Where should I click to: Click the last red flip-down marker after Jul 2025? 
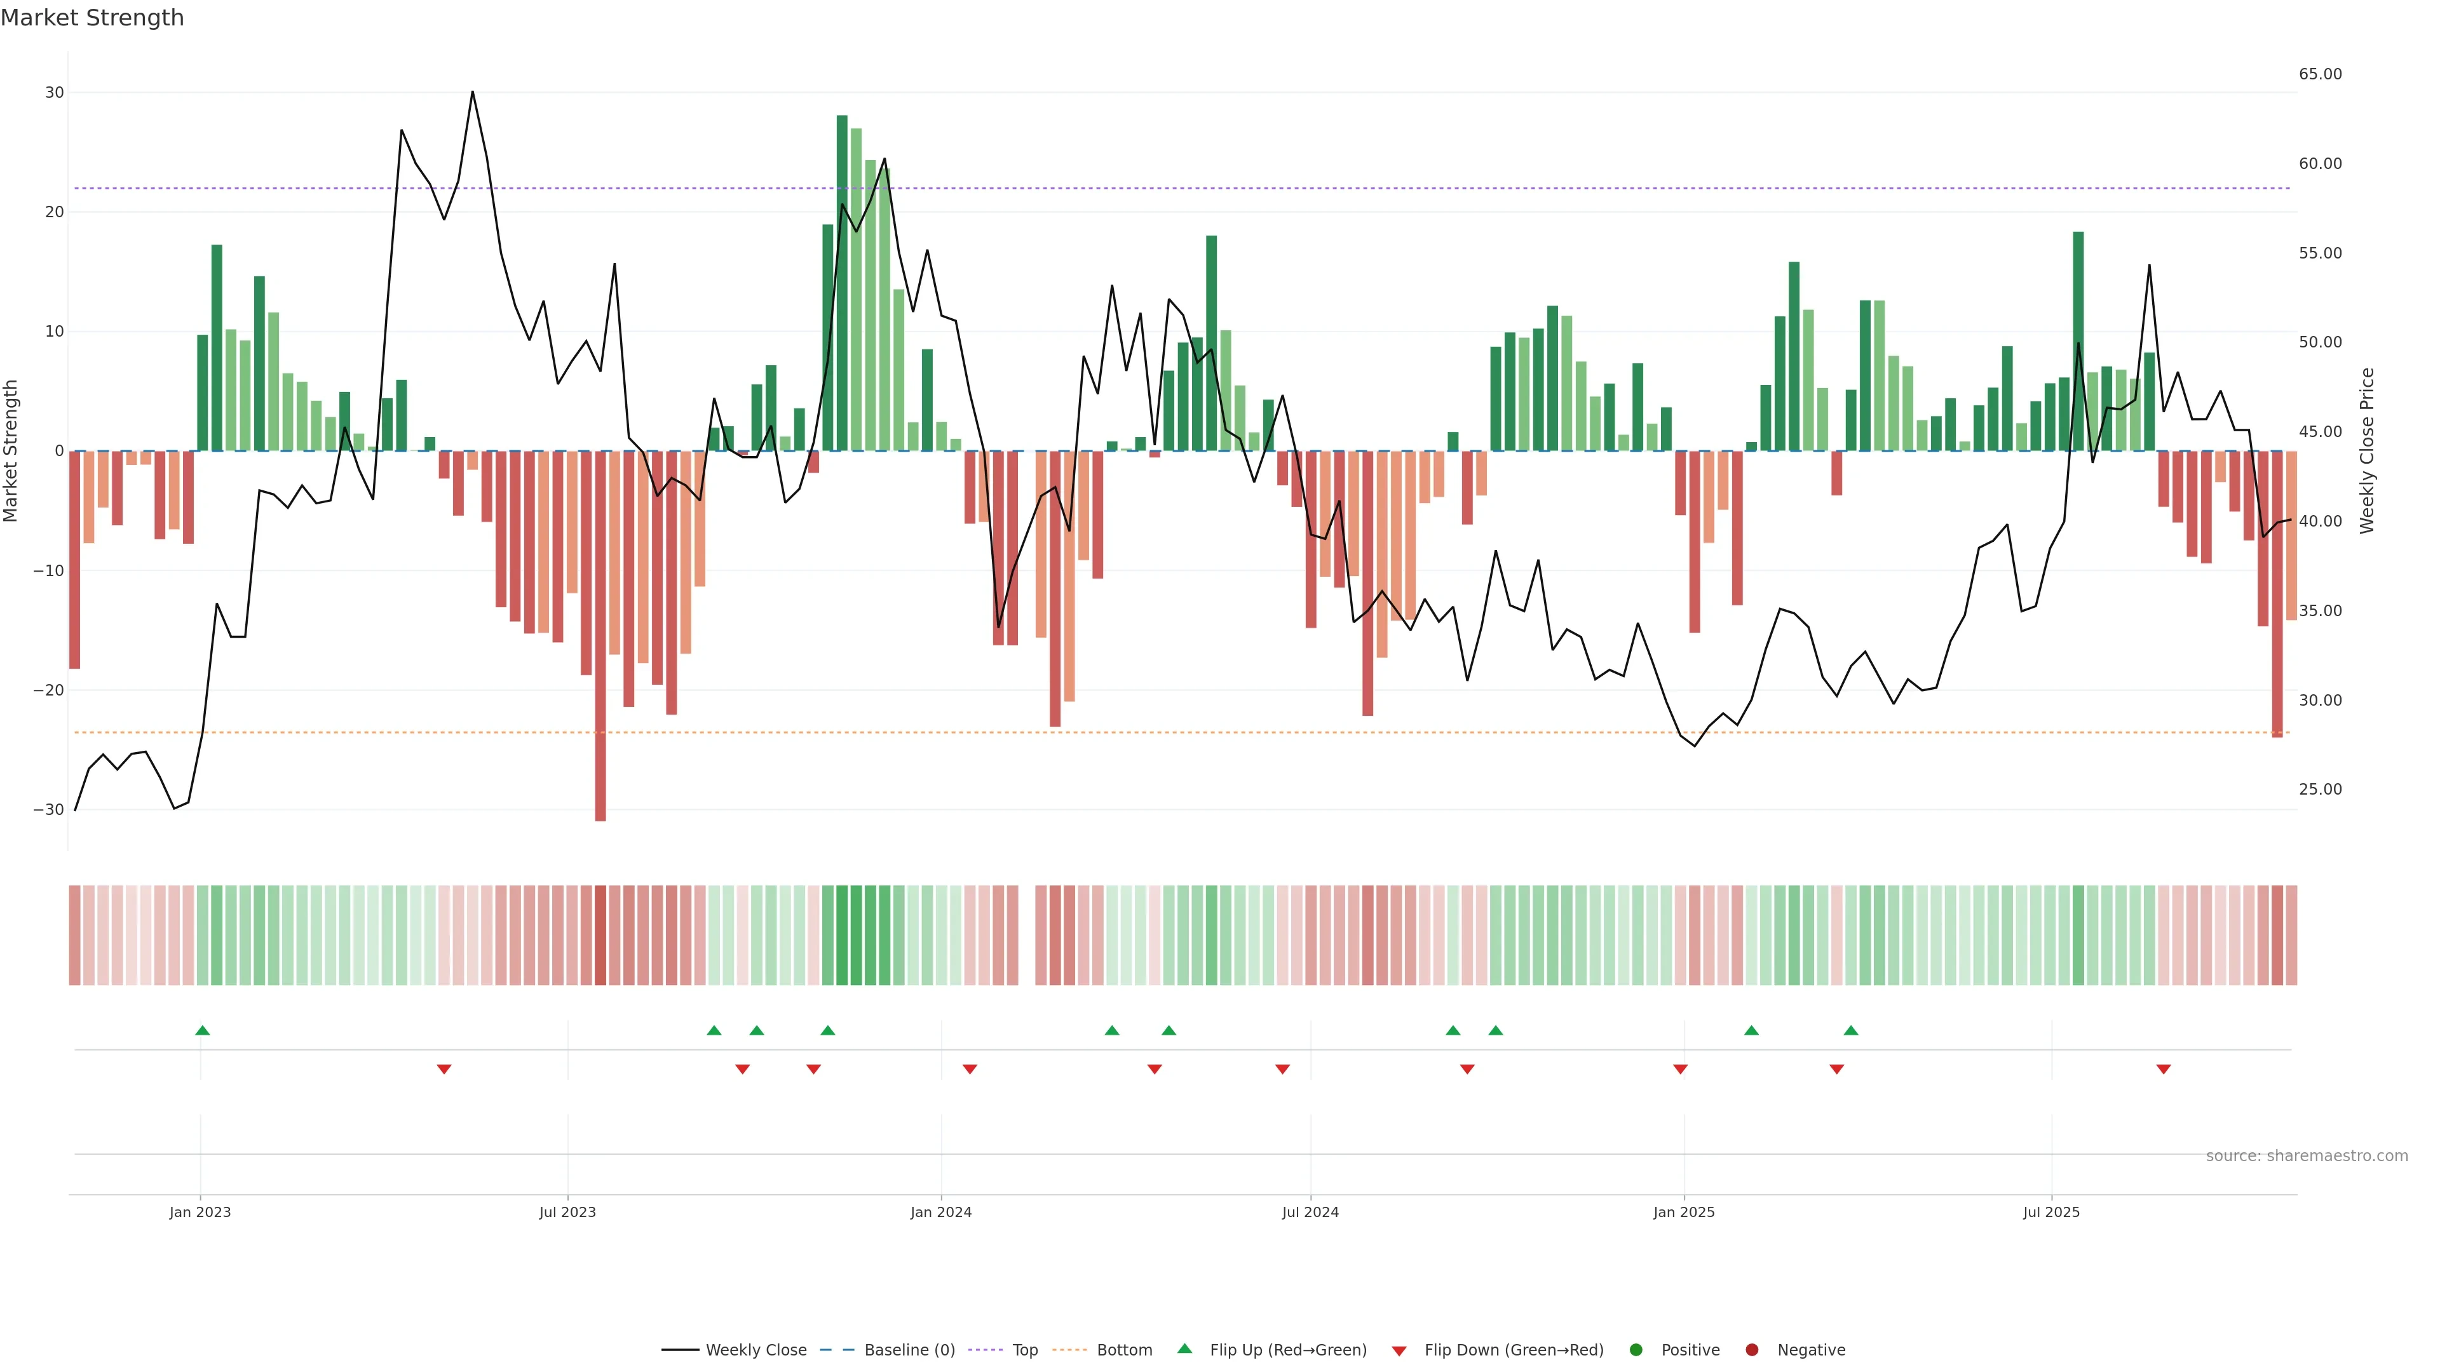coord(2164,1069)
